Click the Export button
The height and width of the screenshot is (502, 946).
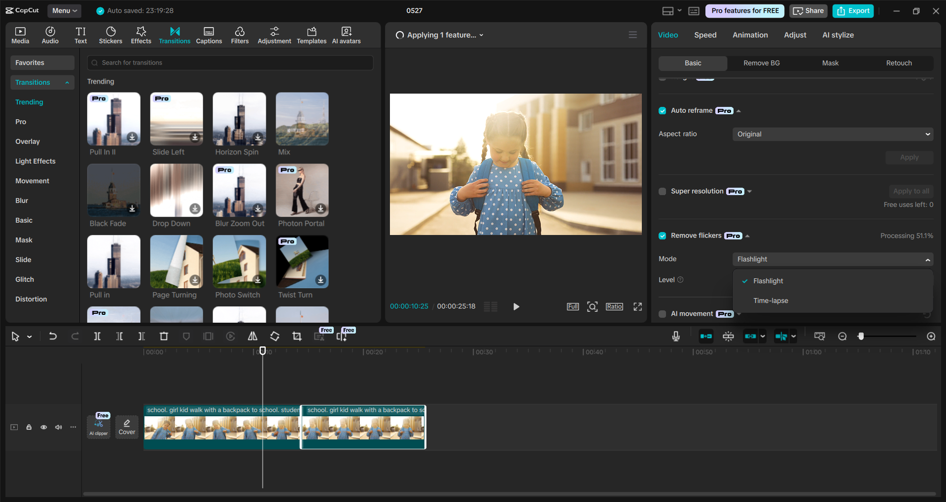853,10
